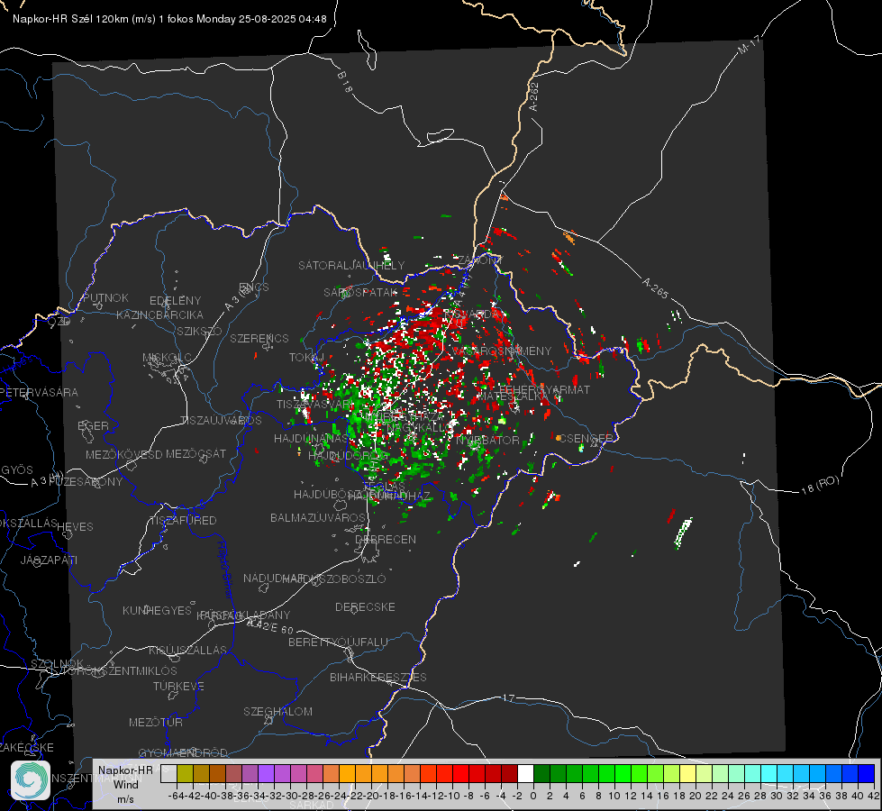882x811 pixels.
Task: Click the m/s unit label in legend
Action: coord(125,799)
